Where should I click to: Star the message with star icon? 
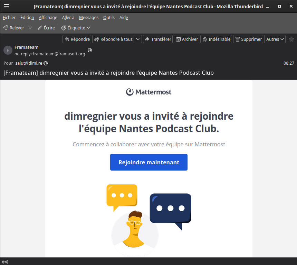click(291, 39)
